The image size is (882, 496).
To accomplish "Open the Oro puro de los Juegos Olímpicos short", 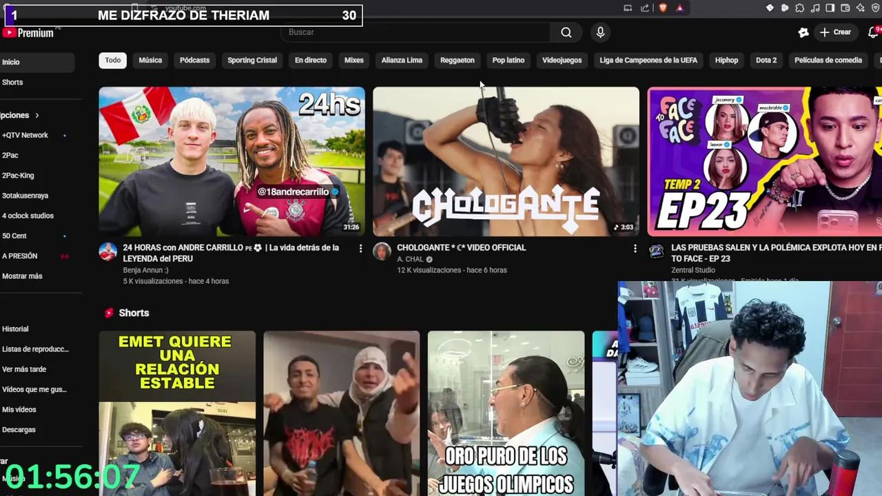I will click(506, 413).
